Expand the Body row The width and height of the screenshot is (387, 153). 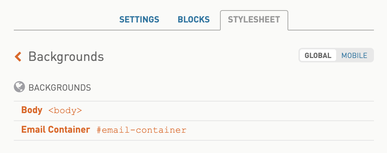click(194, 111)
